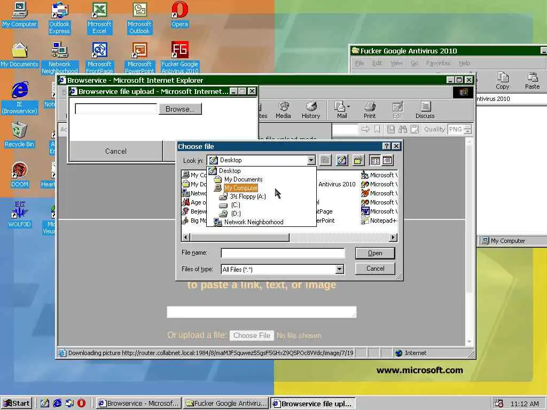Select Microsoft FrontPage desktop icon

99,58
